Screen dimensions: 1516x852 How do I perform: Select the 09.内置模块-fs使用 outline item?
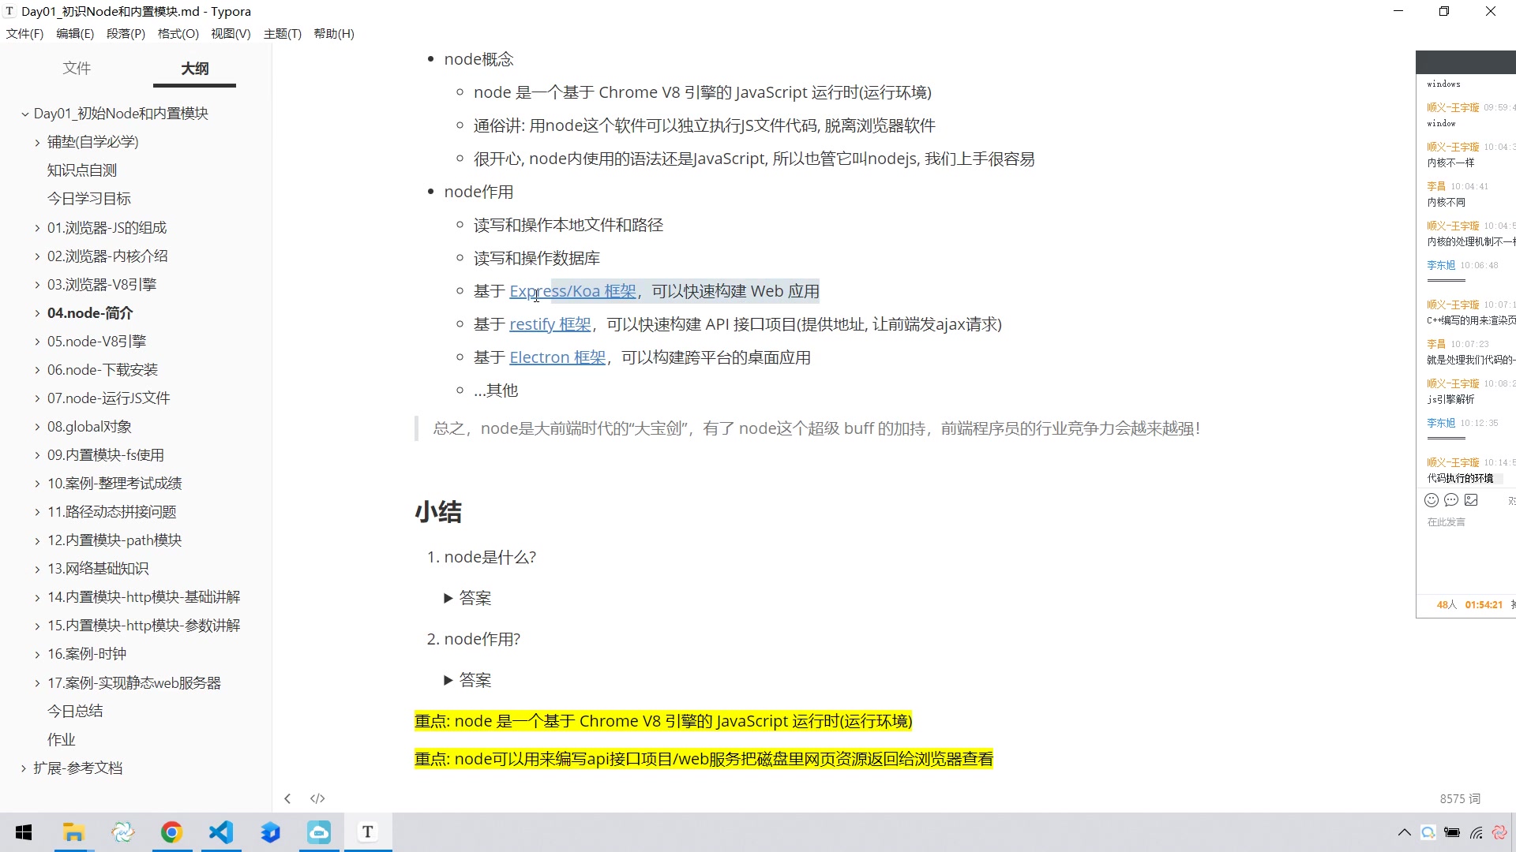click(x=106, y=454)
